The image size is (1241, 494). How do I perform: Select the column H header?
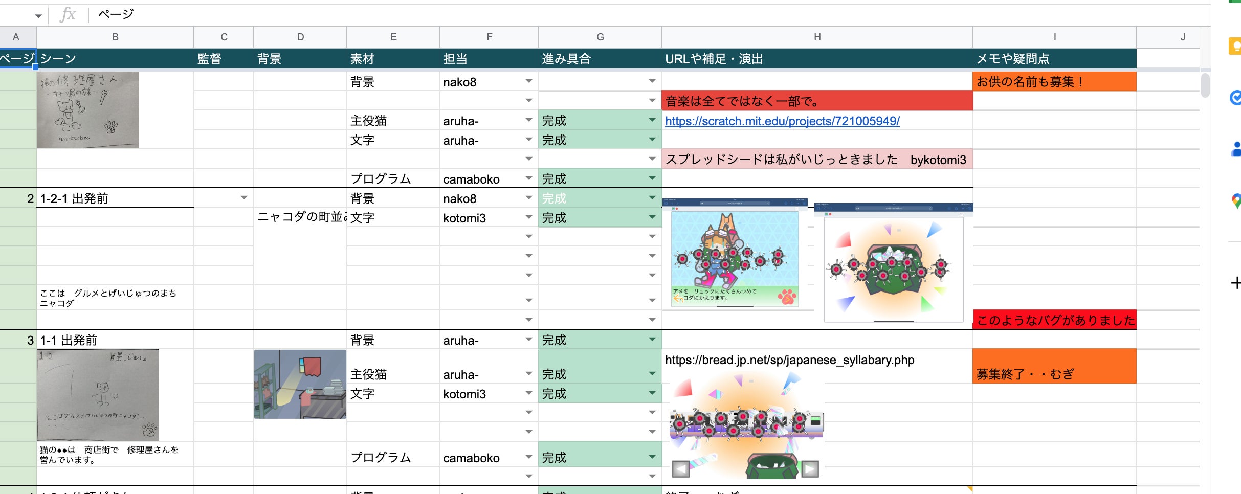pos(817,37)
